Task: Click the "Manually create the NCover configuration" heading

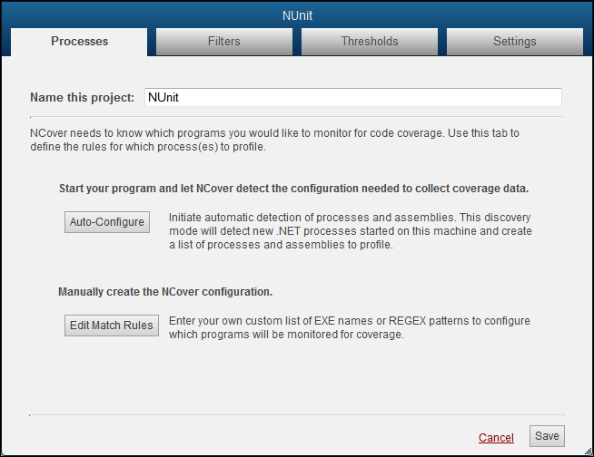Action: point(165,292)
